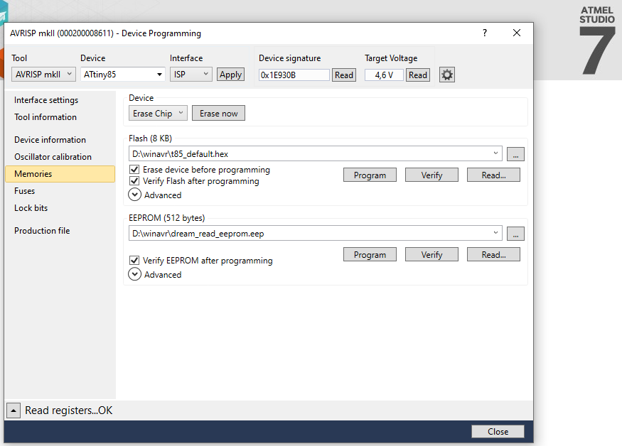The height and width of the screenshot is (446, 622).
Task: Open the Tool dropdown AVRISP mkII
Action: coord(43,75)
